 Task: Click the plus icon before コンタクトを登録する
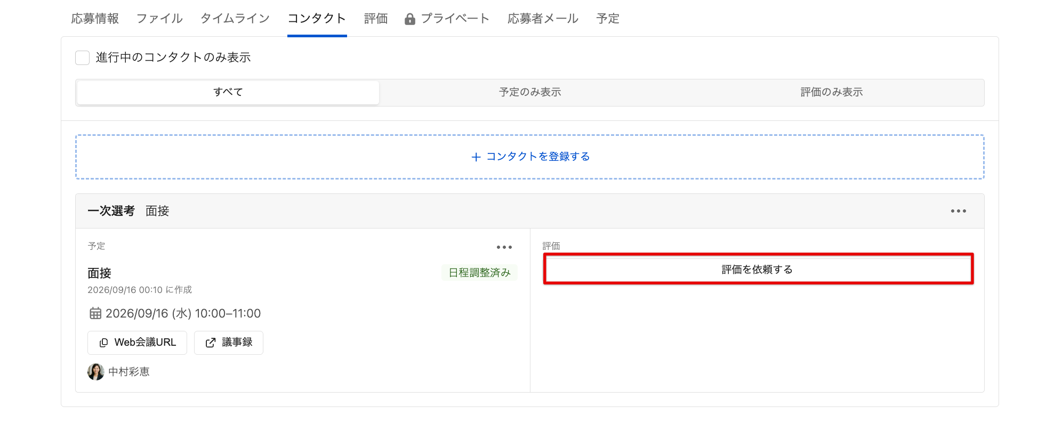(x=476, y=157)
